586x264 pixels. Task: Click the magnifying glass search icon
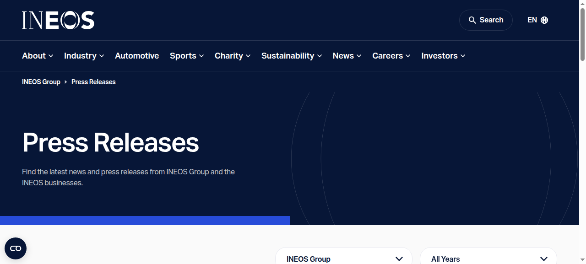(x=472, y=20)
